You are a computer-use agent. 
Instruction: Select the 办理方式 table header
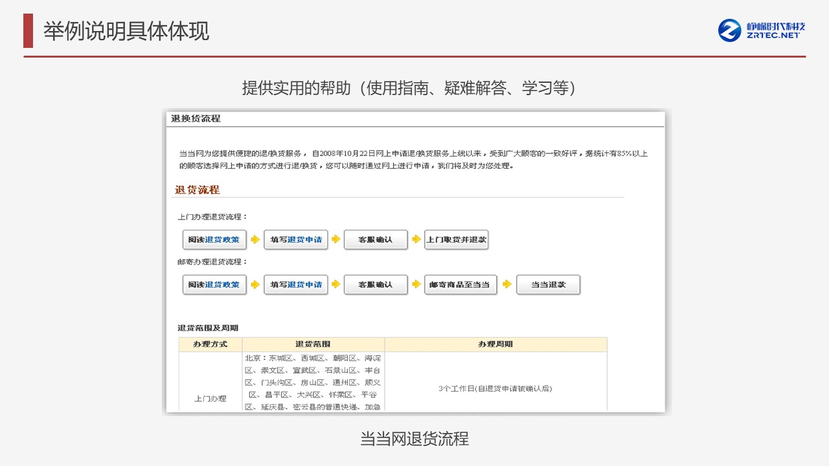pos(210,344)
